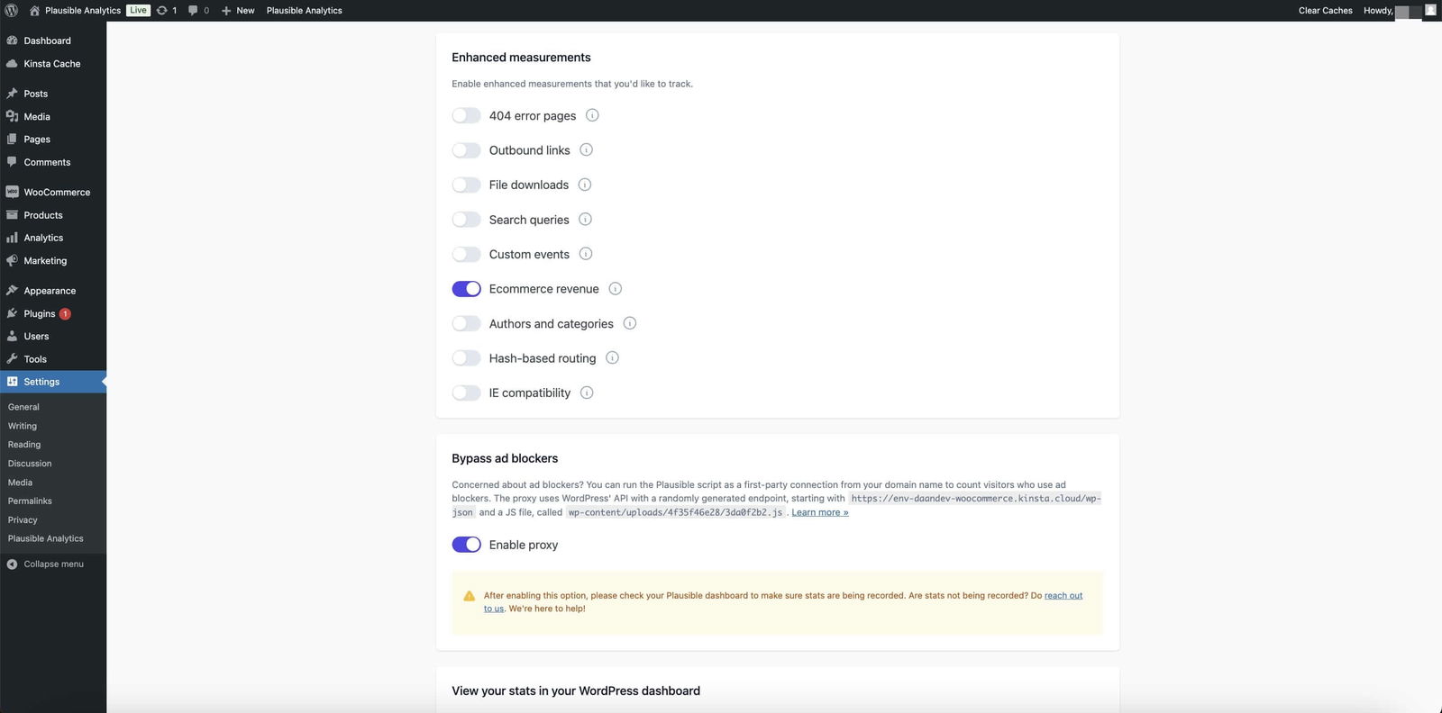Disable the Ecommerce revenue toggle

[466, 289]
